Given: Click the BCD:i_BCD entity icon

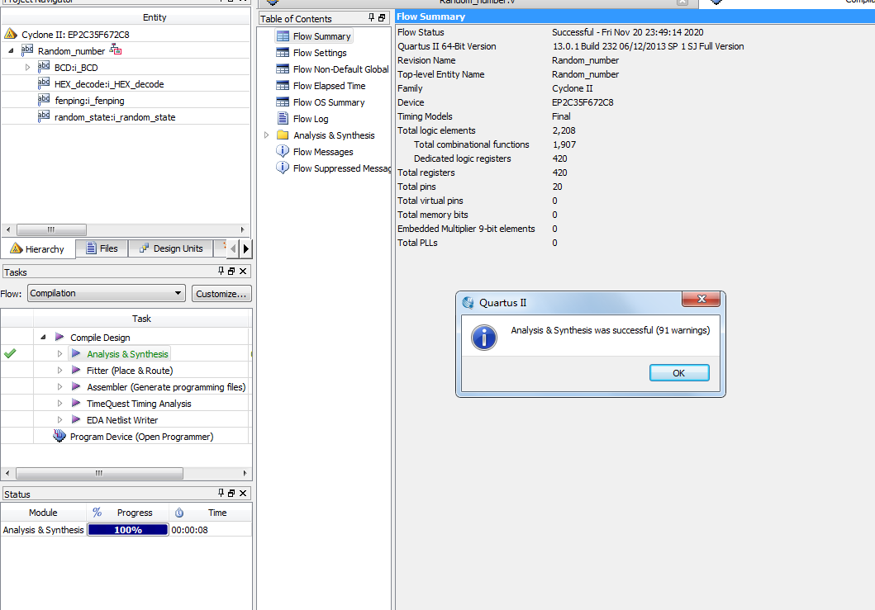Looking at the screenshot, I should tap(44, 67).
